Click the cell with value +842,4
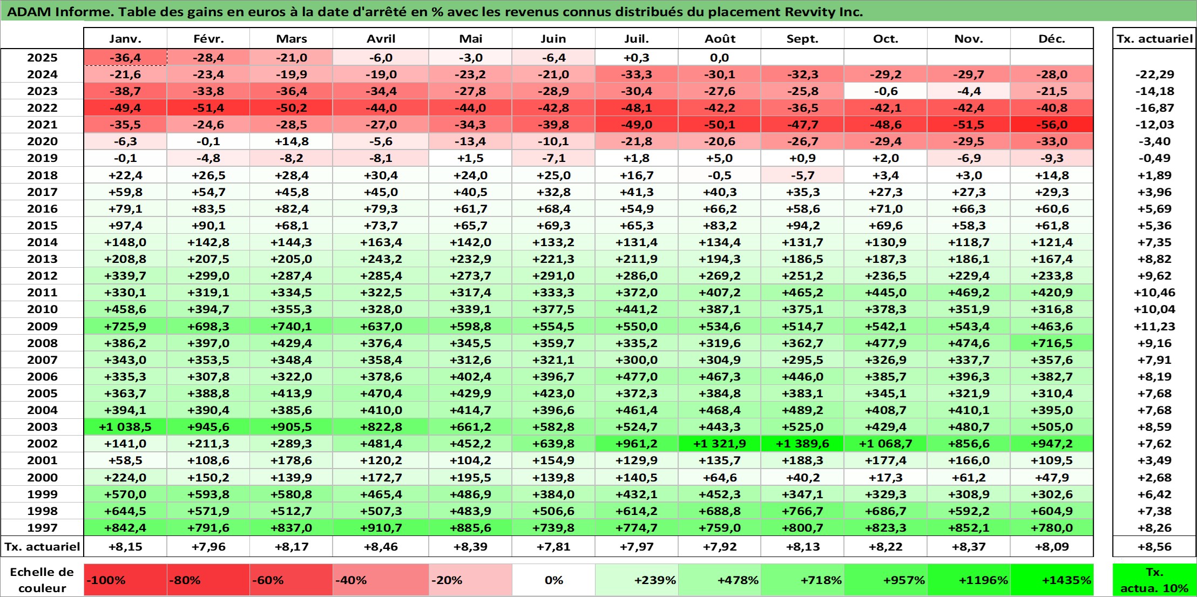The image size is (1197, 597). tap(125, 528)
